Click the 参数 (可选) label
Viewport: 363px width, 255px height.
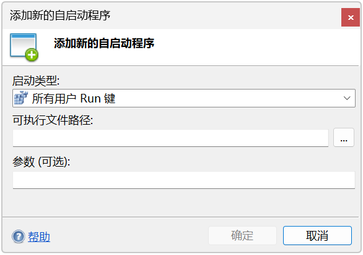(42, 162)
